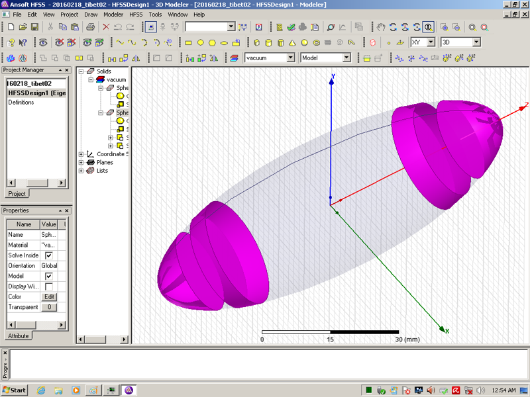Image resolution: width=530 pixels, height=397 pixels.
Task: Uncheck the Solve Inside checkbox
Action: (48, 255)
